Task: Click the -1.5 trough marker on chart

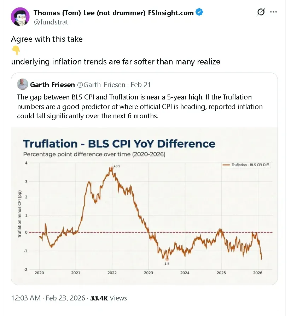Action: pos(167,259)
